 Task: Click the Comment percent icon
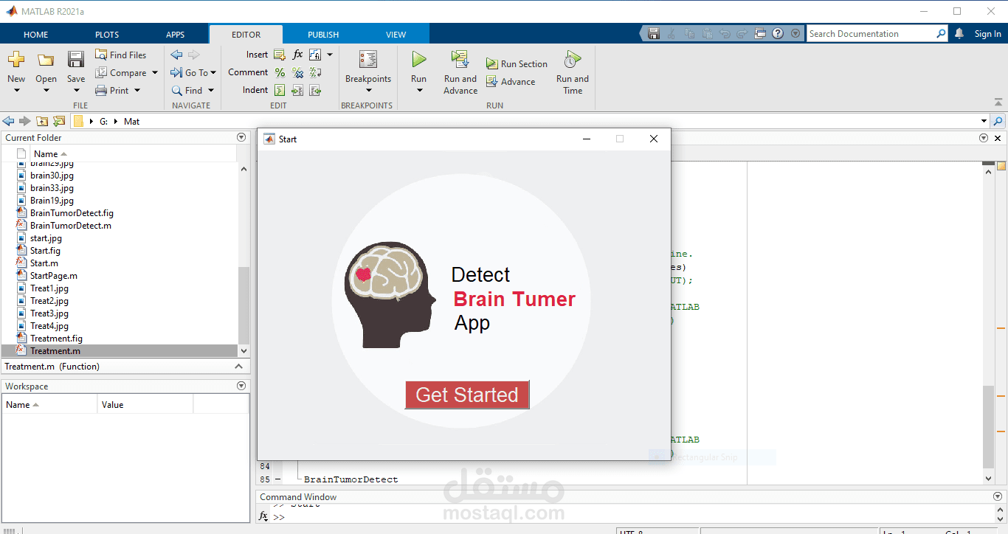pyautogui.click(x=280, y=72)
